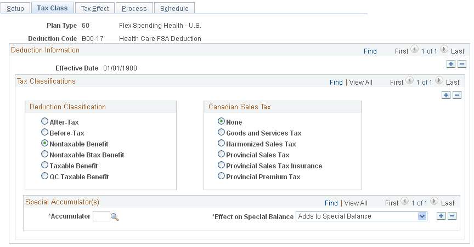474x247 pixels.
Task: Open Effect on Special Balance dropdown
Action: pyautogui.click(x=421, y=216)
